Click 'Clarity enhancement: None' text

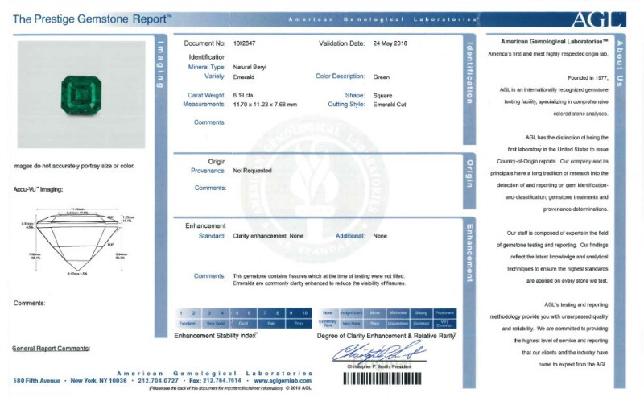click(x=268, y=236)
